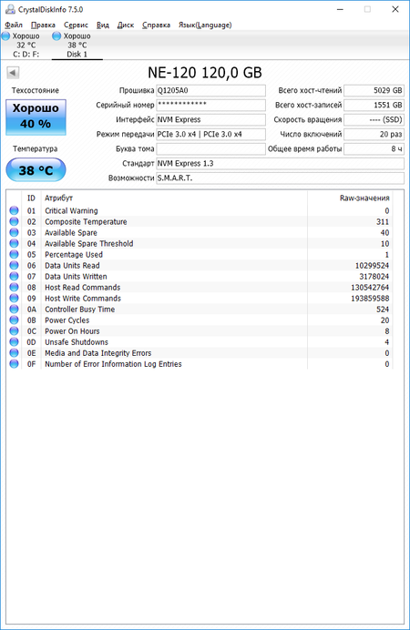Click the blue orb of the C: D: F: disk

tap(6, 36)
